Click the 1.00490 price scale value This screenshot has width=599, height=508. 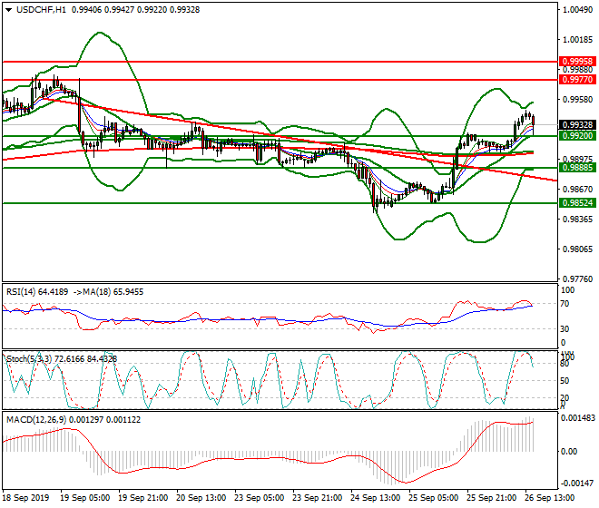point(578,10)
